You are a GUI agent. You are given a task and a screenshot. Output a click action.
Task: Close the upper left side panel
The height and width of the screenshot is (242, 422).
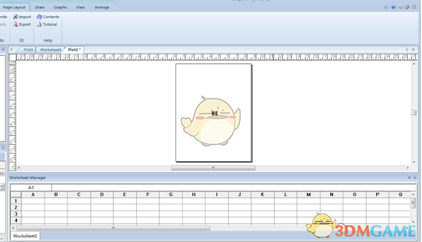pyautogui.click(x=3, y=50)
